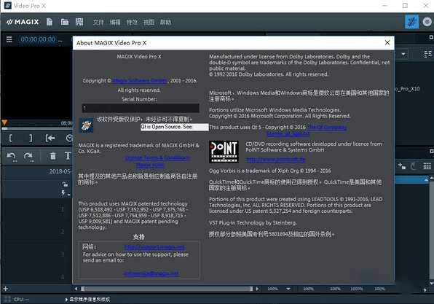Move the timeline view left with the left scroll arrow
Screen dimensions: 434x304
coord(76,289)
